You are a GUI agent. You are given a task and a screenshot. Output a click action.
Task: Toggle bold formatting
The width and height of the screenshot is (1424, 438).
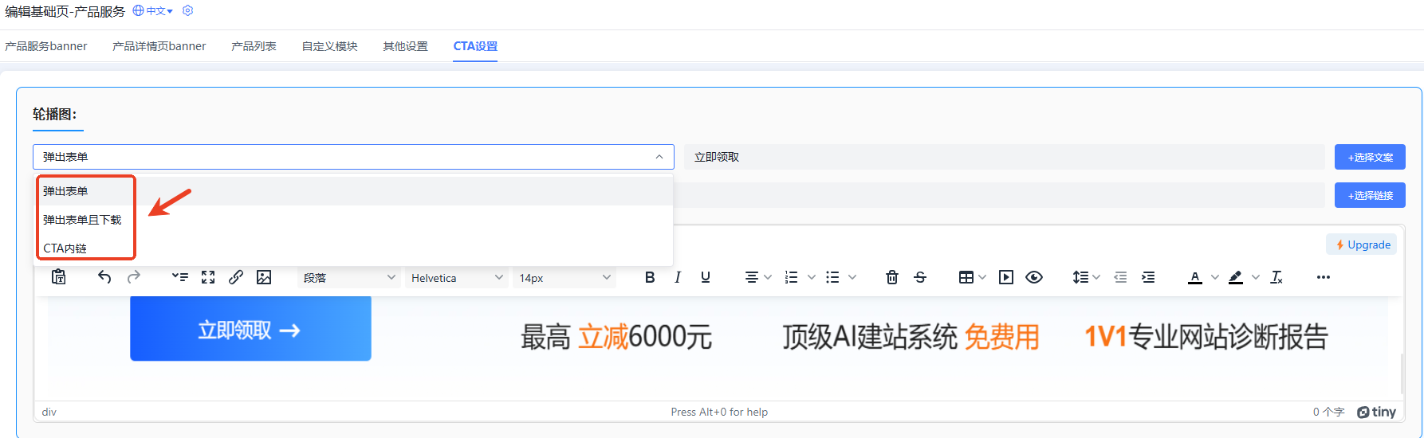(x=650, y=277)
